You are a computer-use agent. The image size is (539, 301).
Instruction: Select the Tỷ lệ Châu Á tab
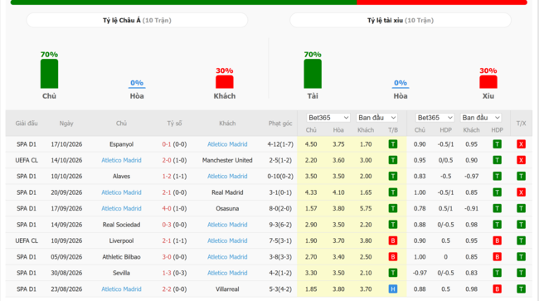tap(137, 20)
